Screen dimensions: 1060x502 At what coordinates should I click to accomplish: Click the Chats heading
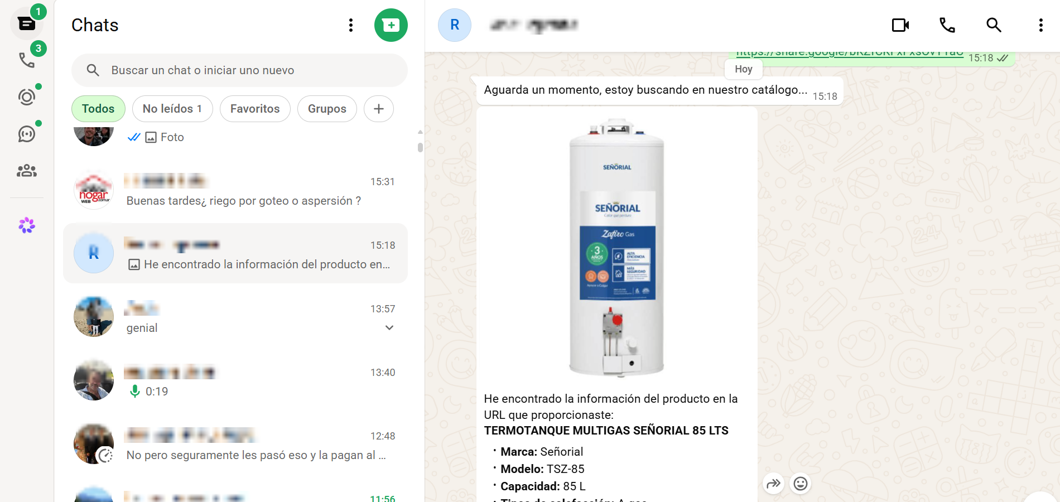pos(95,25)
